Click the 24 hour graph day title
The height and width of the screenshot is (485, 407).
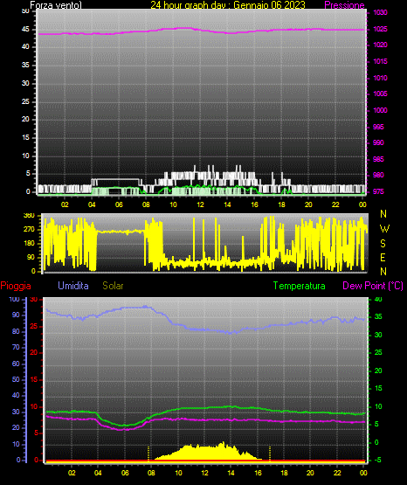click(228, 5)
